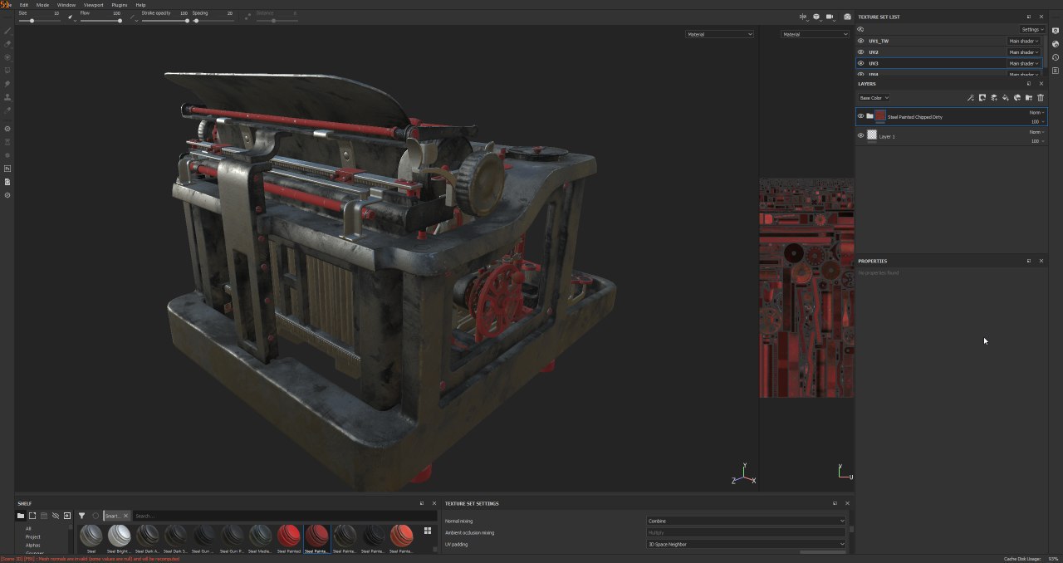Open the right viewport Material dropdown
Viewport: 1063px width, 563px height.
pos(815,34)
